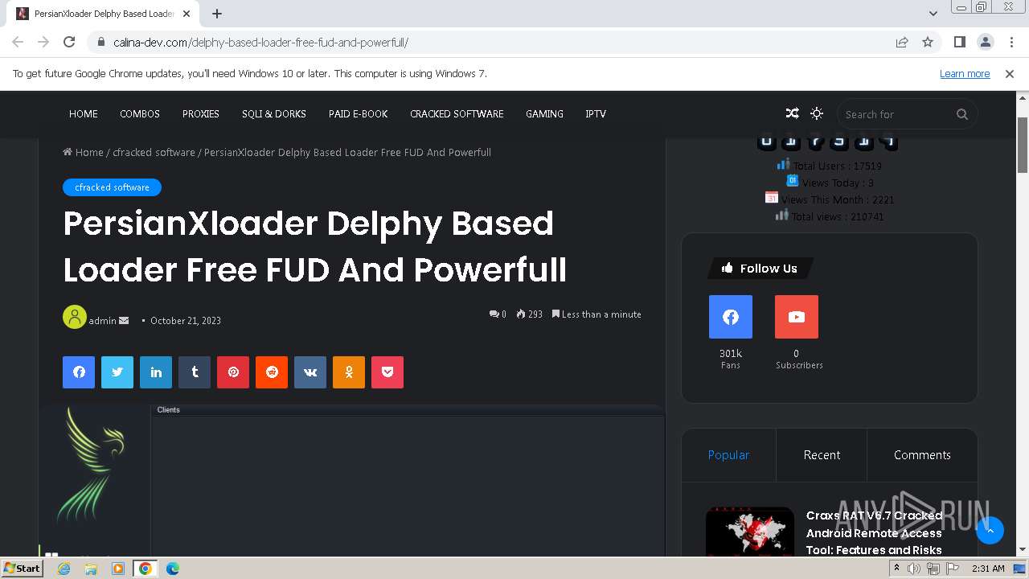Click the Craxs RAT article thumbnail
This screenshot has width=1029, height=579.
click(750, 532)
